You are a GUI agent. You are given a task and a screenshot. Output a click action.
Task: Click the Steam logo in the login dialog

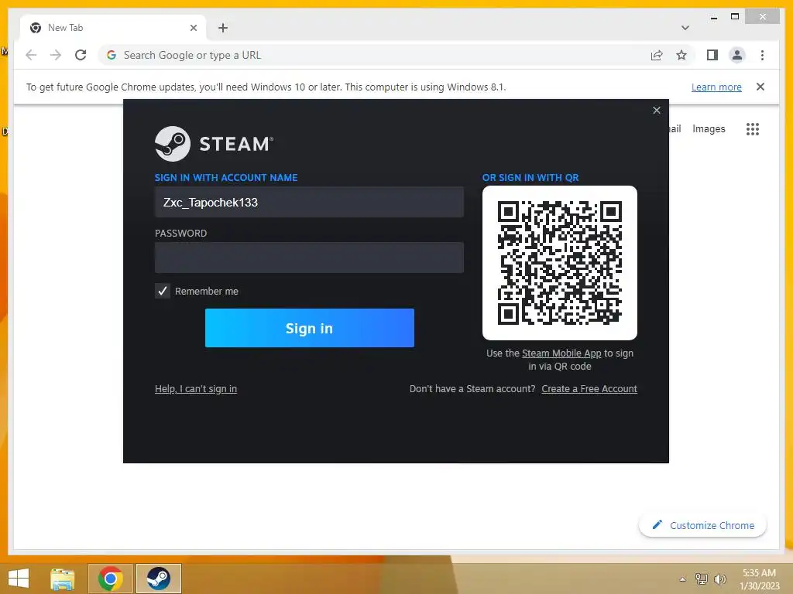pyautogui.click(x=214, y=144)
